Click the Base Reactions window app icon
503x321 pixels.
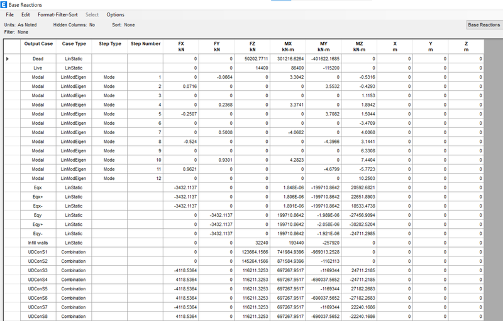4,4
